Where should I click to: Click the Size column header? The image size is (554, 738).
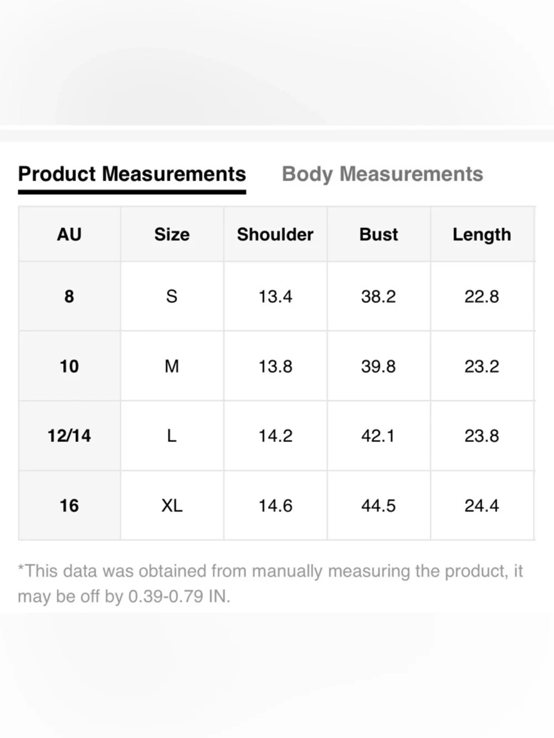[172, 234]
